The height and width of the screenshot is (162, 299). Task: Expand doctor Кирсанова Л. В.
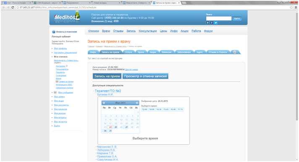[x=107, y=147]
